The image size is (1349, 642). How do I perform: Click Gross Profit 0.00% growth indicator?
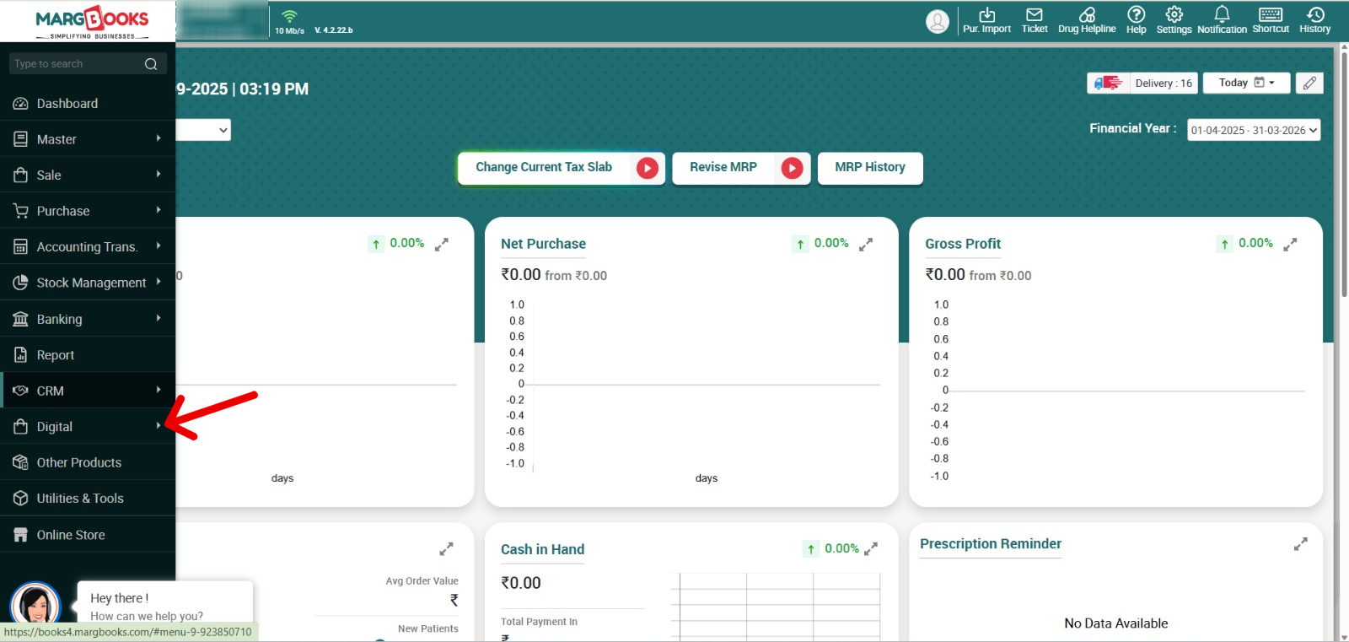tap(1245, 244)
